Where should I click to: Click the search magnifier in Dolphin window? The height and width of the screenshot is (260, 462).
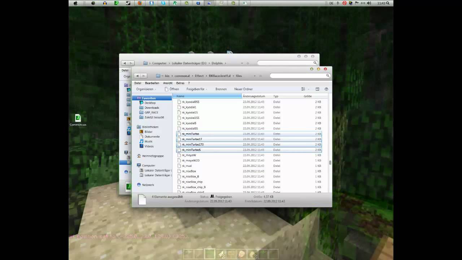pyautogui.click(x=315, y=63)
